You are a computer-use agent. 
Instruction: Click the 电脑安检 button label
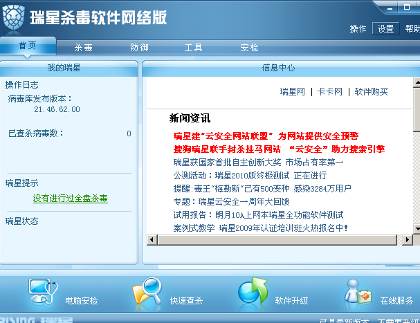pyautogui.click(x=82, y=301)
